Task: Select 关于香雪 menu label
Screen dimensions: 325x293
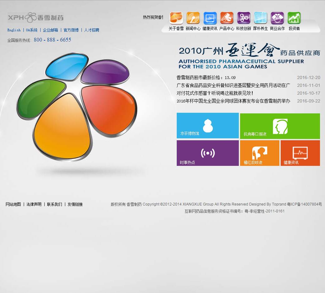Action: click(x=176, y=29)
